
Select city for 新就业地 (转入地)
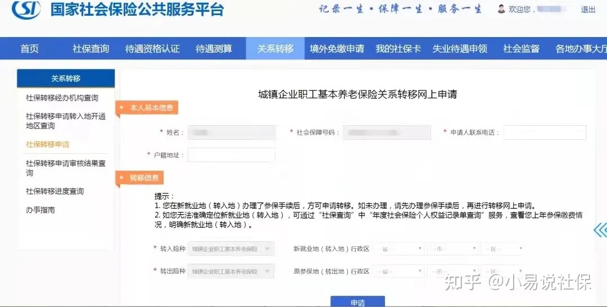[x=453, y=249]
